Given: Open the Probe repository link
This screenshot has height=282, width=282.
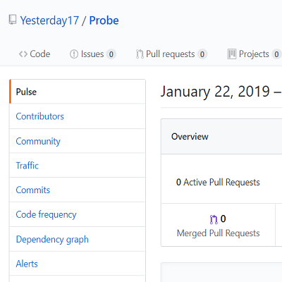Looking at the screenshot, I should click(104, 20).
